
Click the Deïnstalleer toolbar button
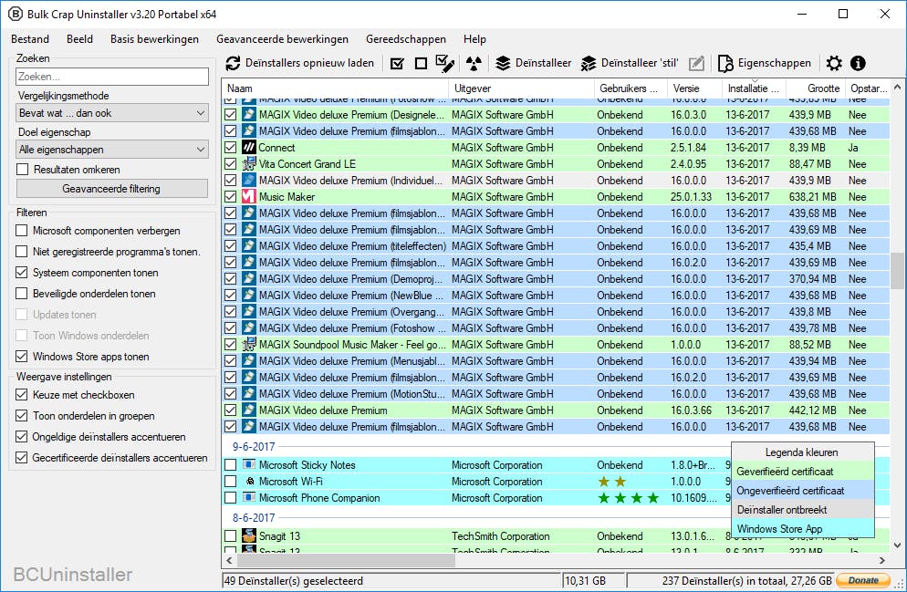point(533,63)
